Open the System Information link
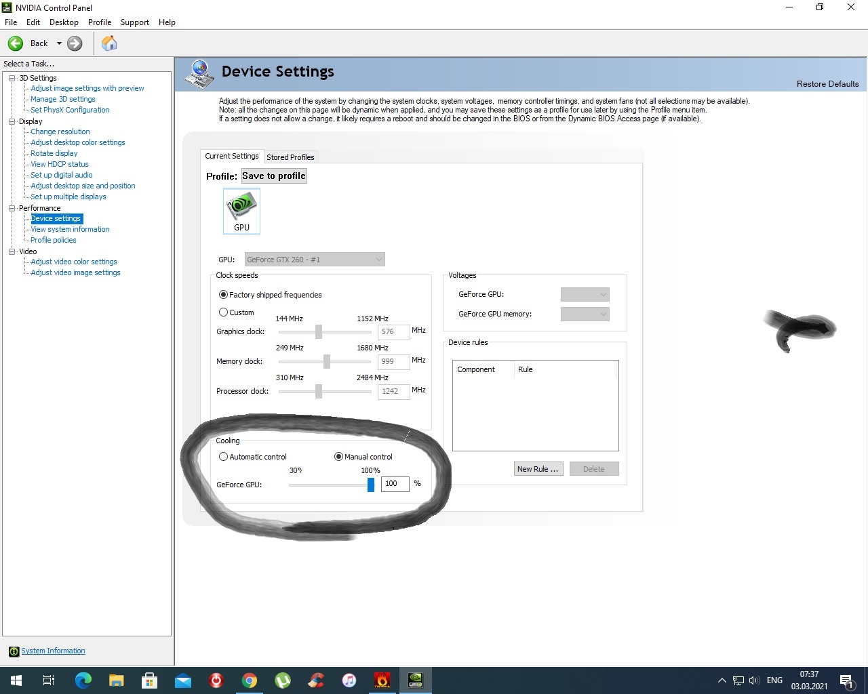This screenshot has height=694, width=868. [x=53, y=651]
